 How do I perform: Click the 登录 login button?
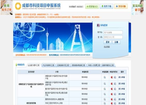[108, 42]
